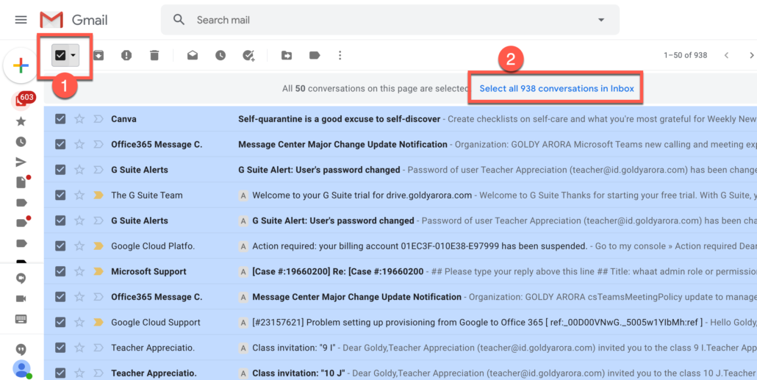Star the Canva email
Screen dimensions: 757x380
click(x=79, y=119)
